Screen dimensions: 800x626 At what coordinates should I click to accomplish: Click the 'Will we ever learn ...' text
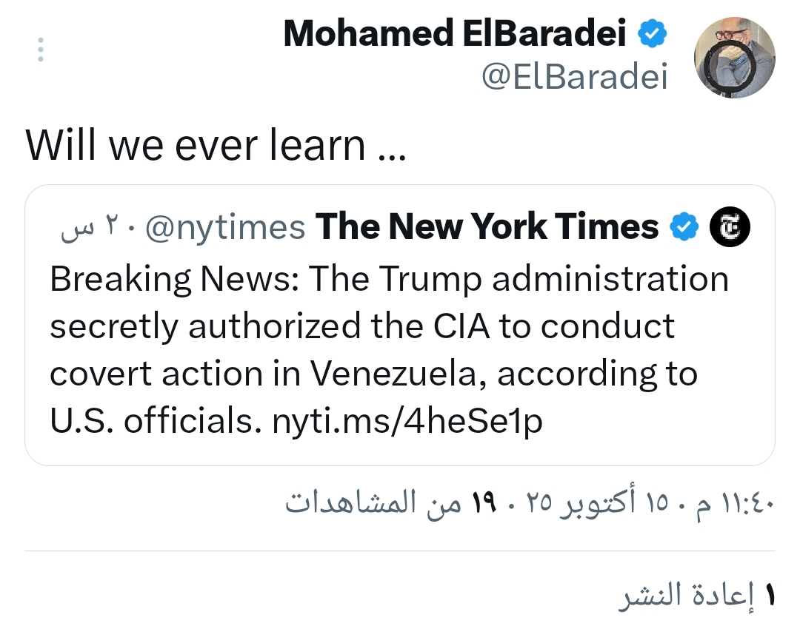tap(216, 145)
